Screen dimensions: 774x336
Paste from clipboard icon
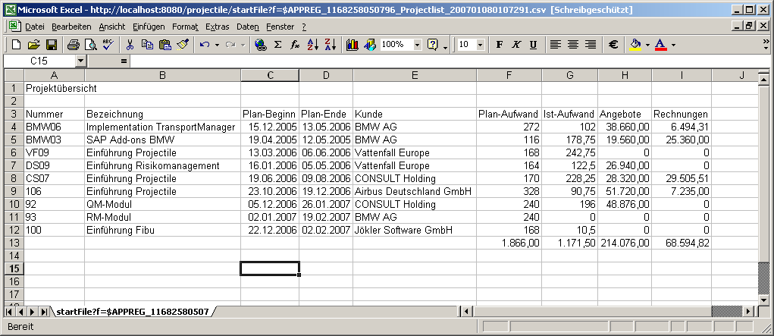[165, 45]
